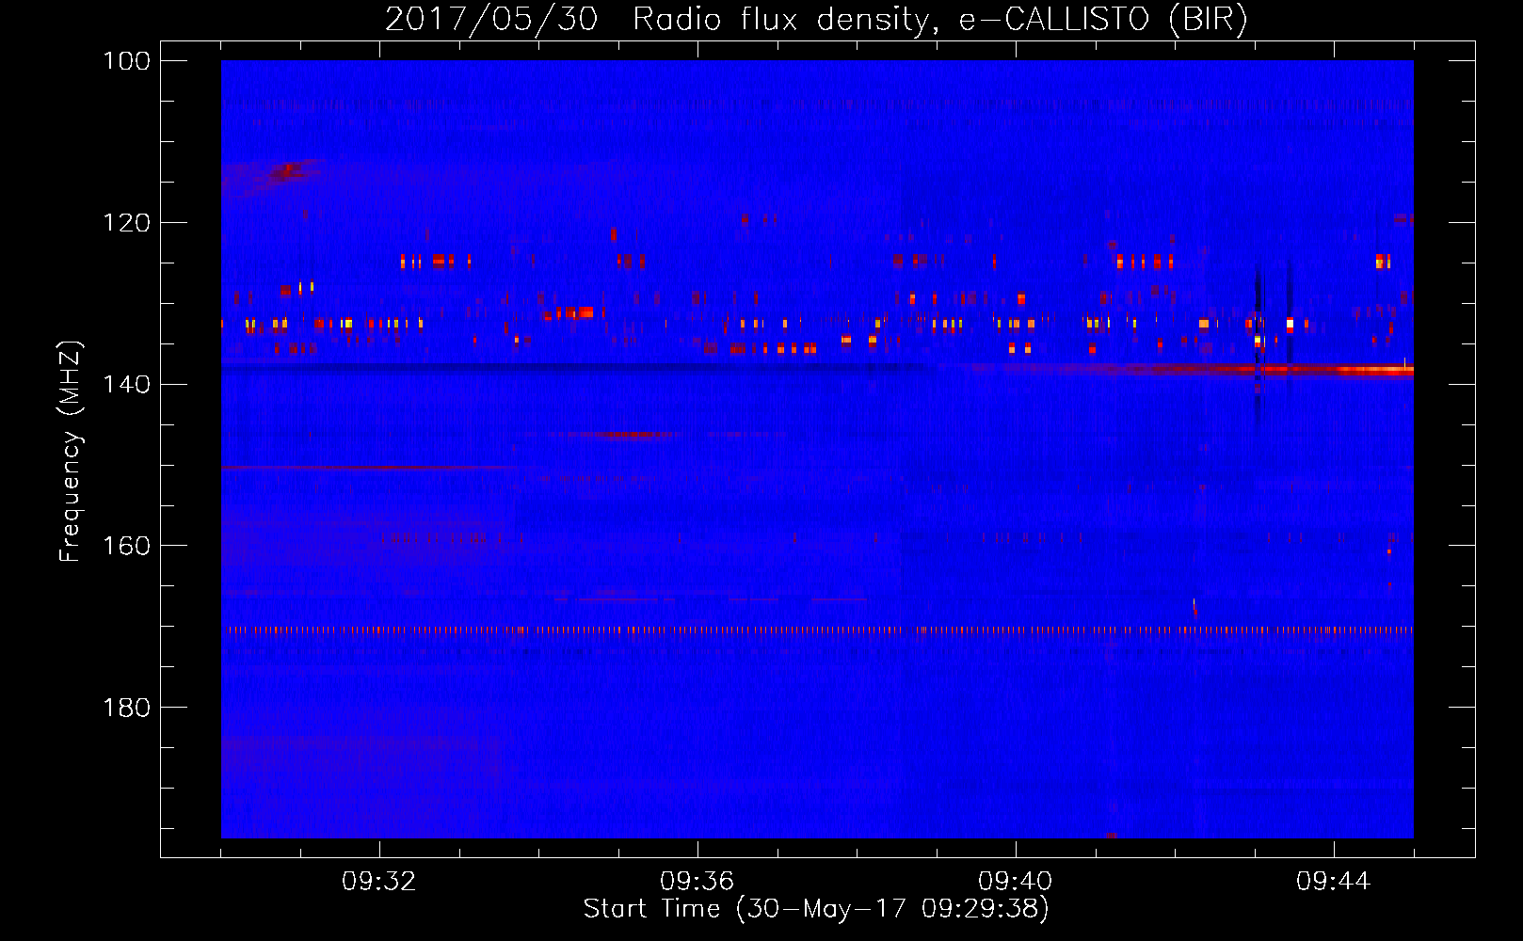Click the 09:32 time tick label
This screenshot has width=1523, height=941.
(379, 882)
